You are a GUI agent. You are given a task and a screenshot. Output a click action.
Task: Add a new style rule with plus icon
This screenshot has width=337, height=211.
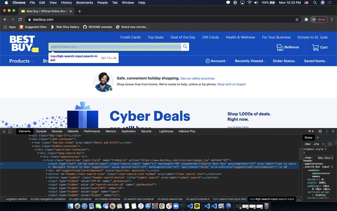(x=324, y=144)
